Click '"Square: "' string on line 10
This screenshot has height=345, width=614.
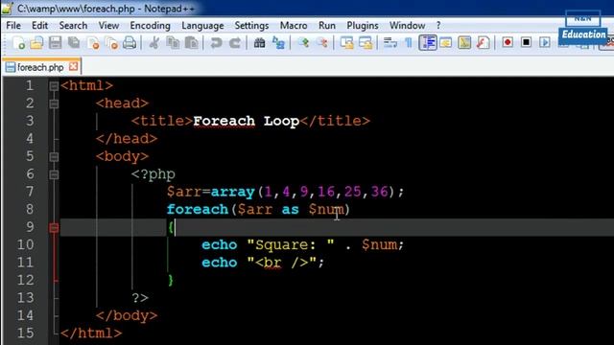[x=291, y=245]
